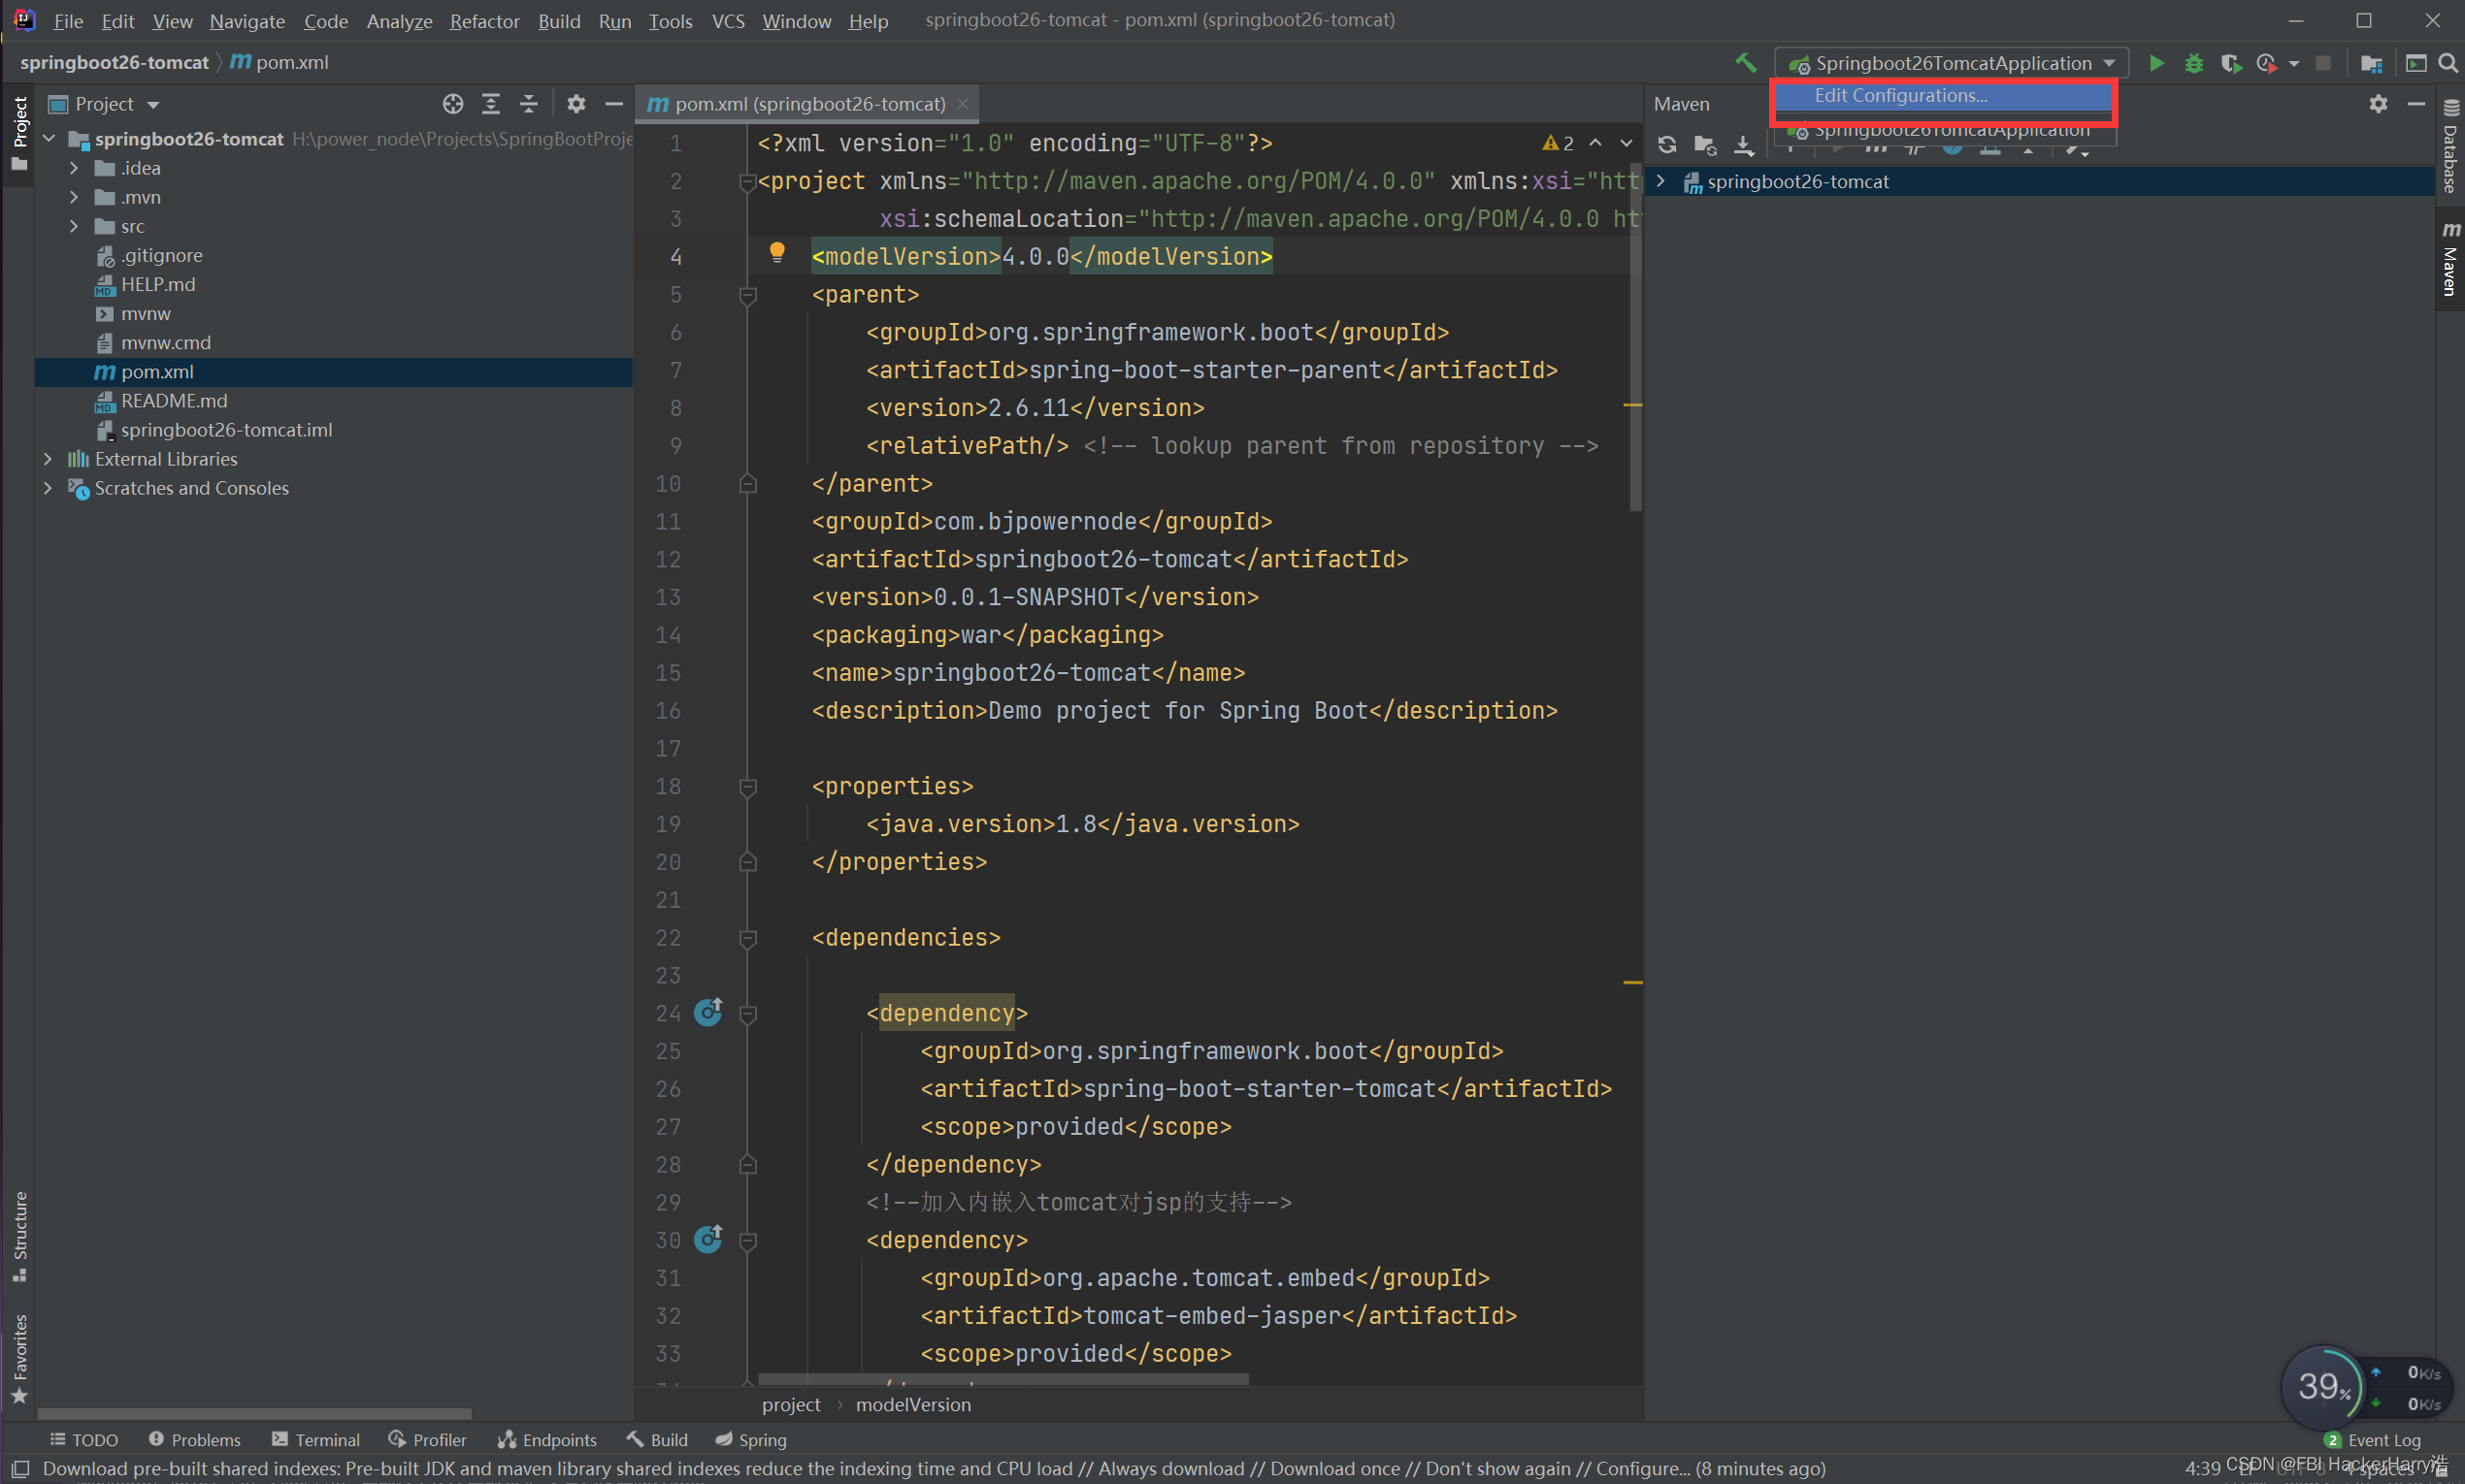
Task: Expand the .idea folder
Action: pyautogui.click(x=74, y=168)
